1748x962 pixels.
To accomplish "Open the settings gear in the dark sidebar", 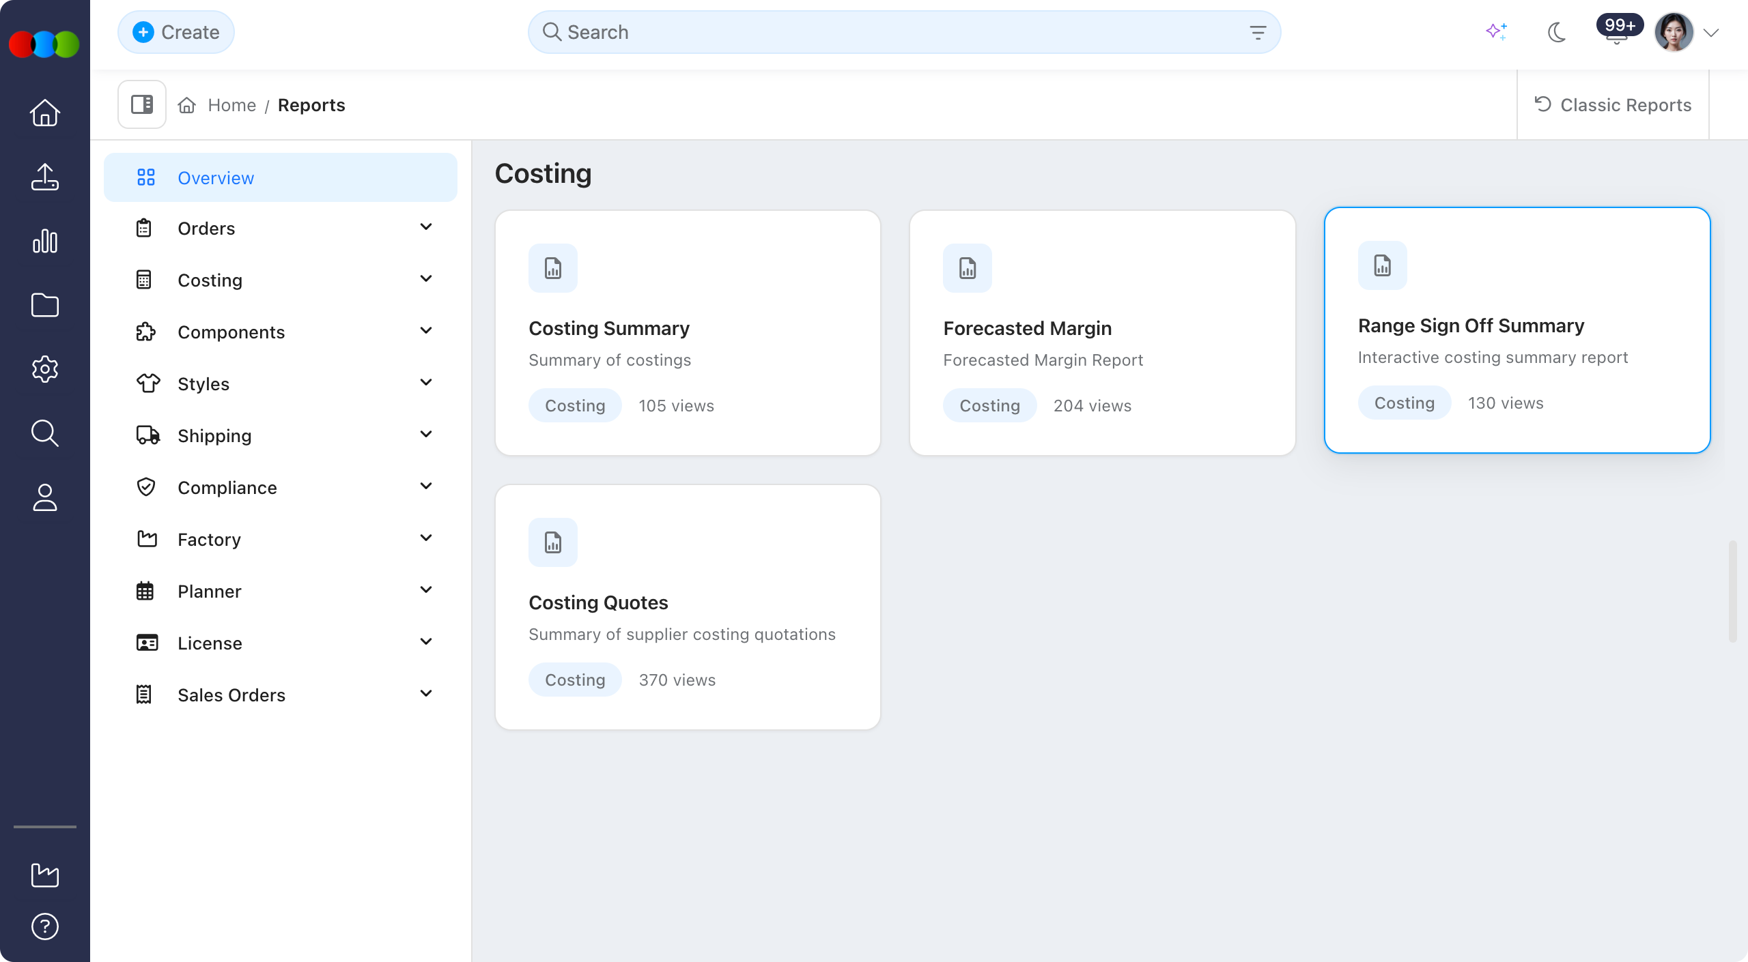I will coord(45,369).
